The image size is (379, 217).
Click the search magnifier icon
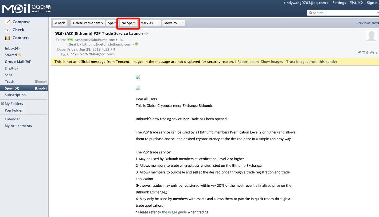point(311,13)
